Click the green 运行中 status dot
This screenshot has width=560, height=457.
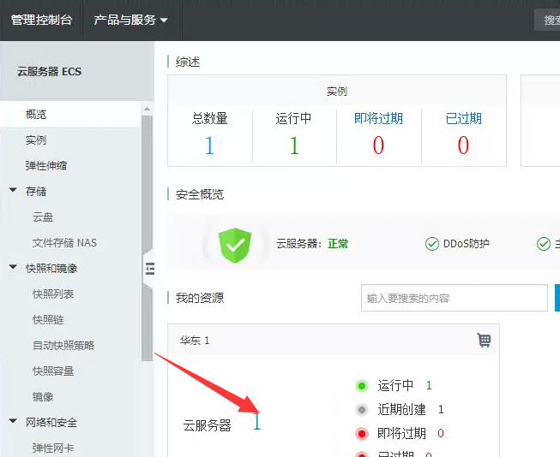361,386
